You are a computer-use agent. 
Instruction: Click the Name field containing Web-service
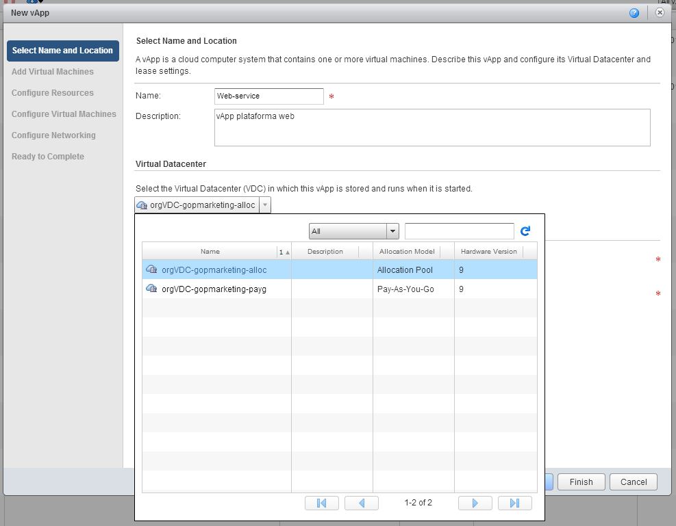(269, 96)
